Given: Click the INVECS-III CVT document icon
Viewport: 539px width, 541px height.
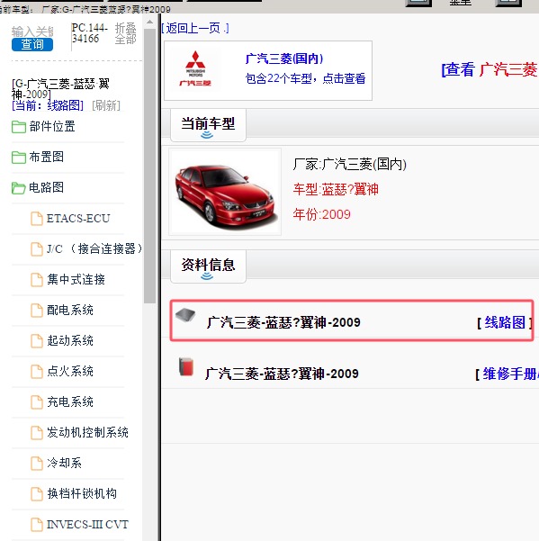Looking at the screenshot, I should pyautogui.click(x=37, y=525).
